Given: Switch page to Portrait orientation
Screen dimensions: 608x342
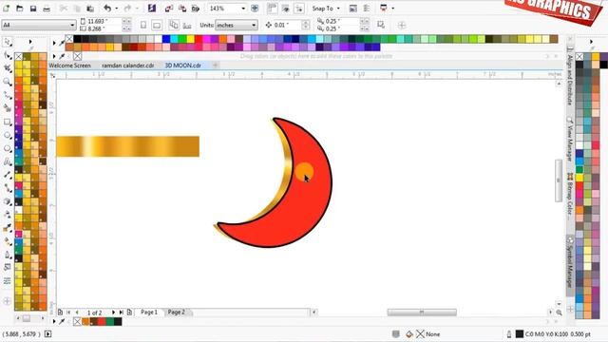Looking at the screenshot, I should click(x=143, y=26).
